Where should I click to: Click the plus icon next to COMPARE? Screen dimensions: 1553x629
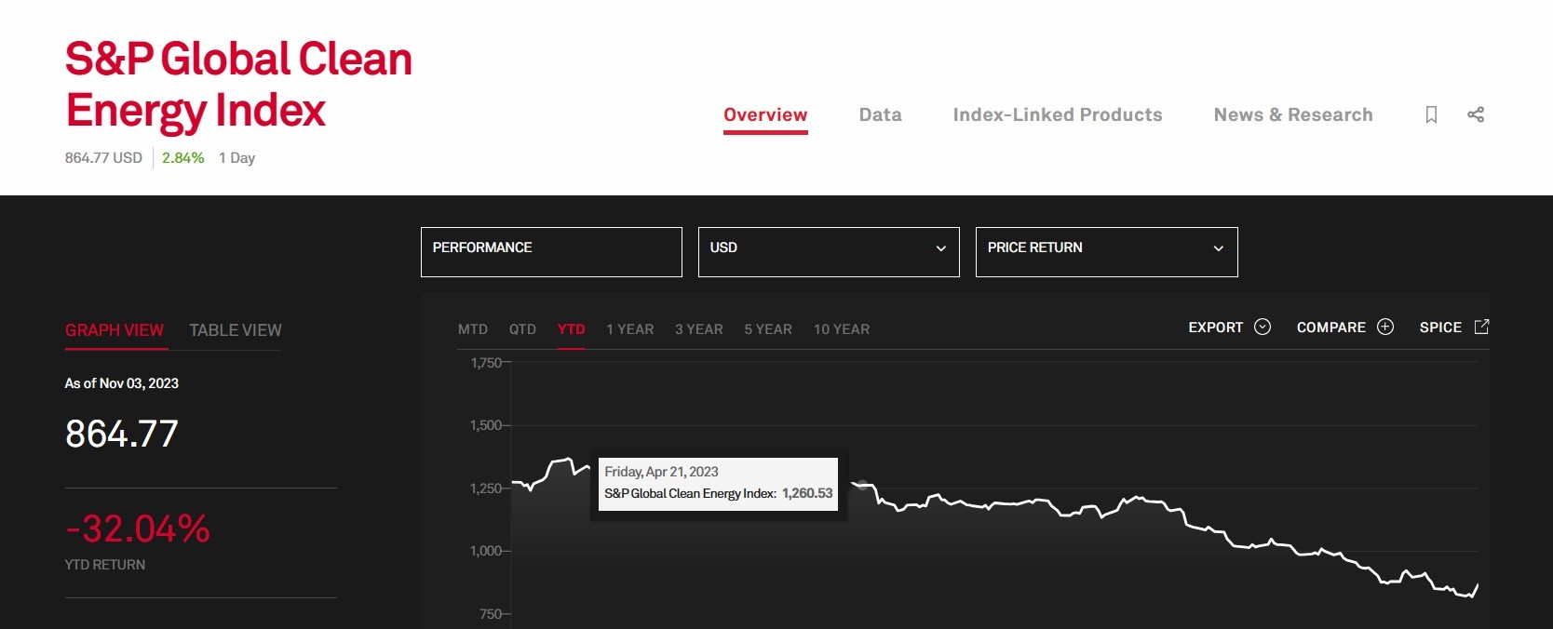click(1385, 327)
